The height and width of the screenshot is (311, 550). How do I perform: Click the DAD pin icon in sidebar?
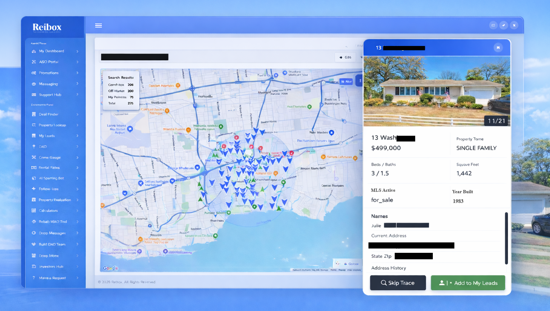point(34,147)
